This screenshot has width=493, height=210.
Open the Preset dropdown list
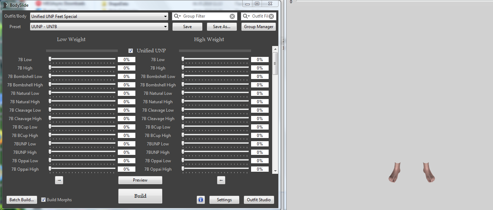[165, 27]
